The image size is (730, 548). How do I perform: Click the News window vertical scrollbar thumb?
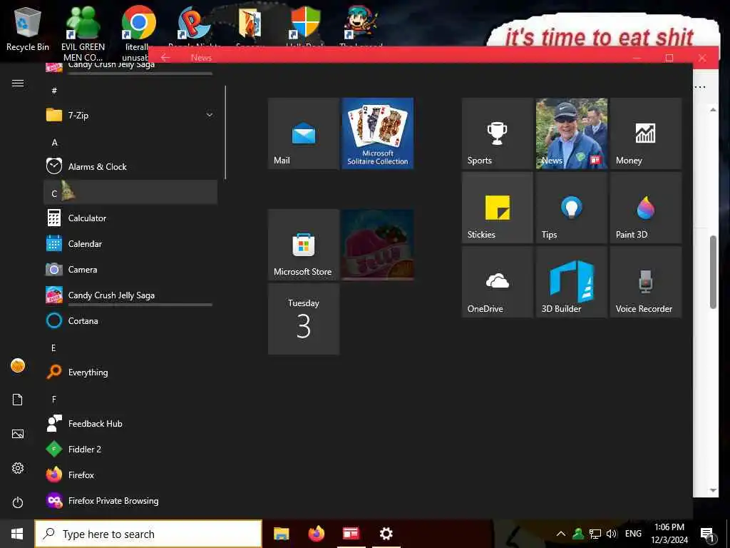click(x=713, y=272)
